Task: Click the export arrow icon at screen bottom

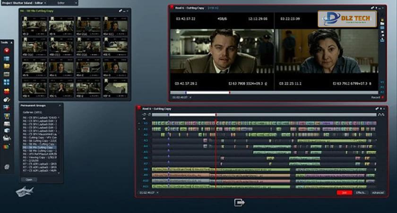Action: click(x=239, y=203)
